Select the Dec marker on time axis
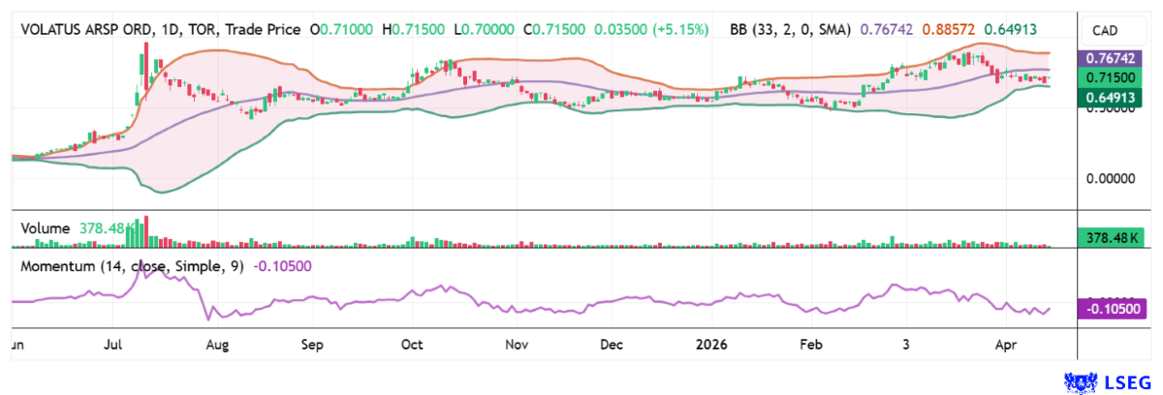Viewport: 1163px width, 395px height. pos(612,344)
